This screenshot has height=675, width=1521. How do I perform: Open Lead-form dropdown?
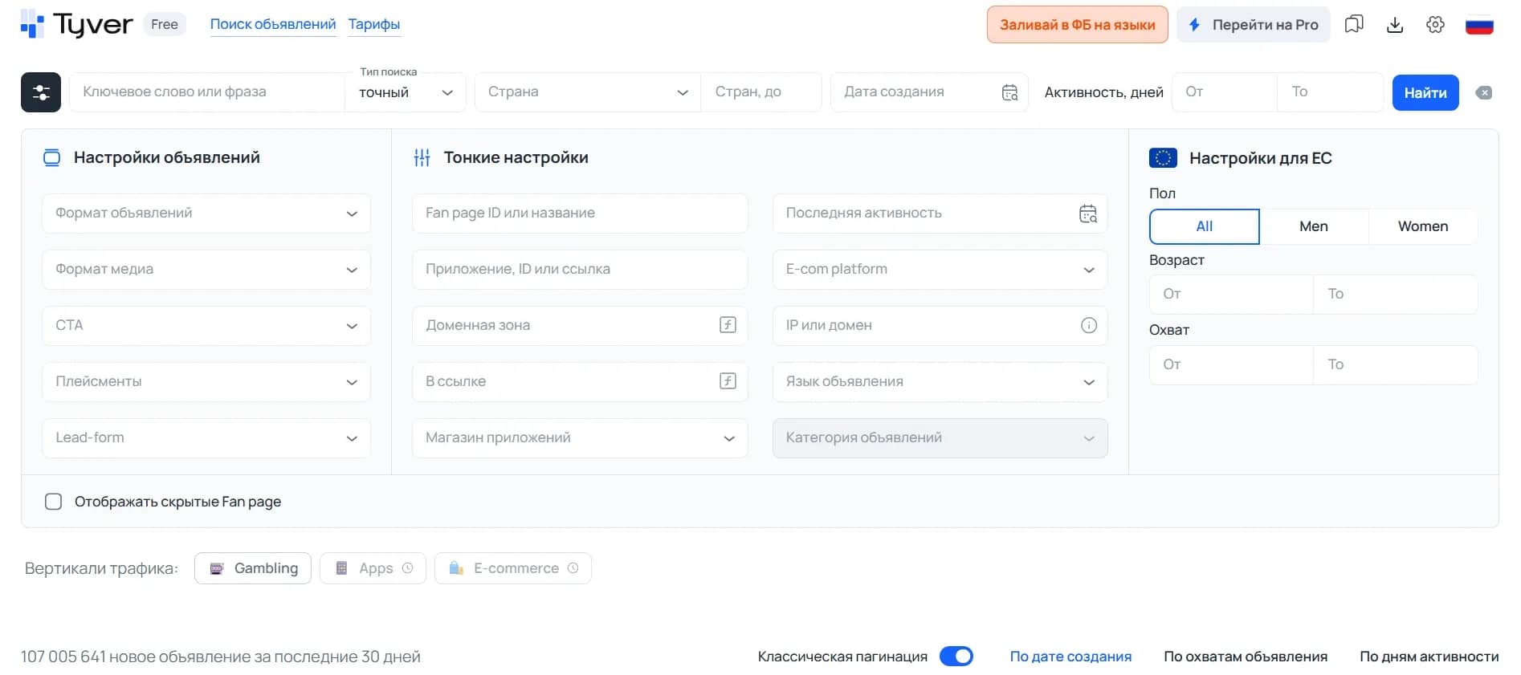(x=206, y=438)
